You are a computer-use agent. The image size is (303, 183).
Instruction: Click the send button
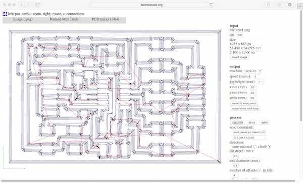coord(264,123)
